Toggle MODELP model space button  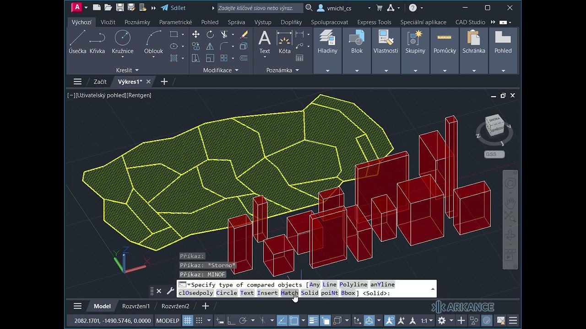click(168, 321)
